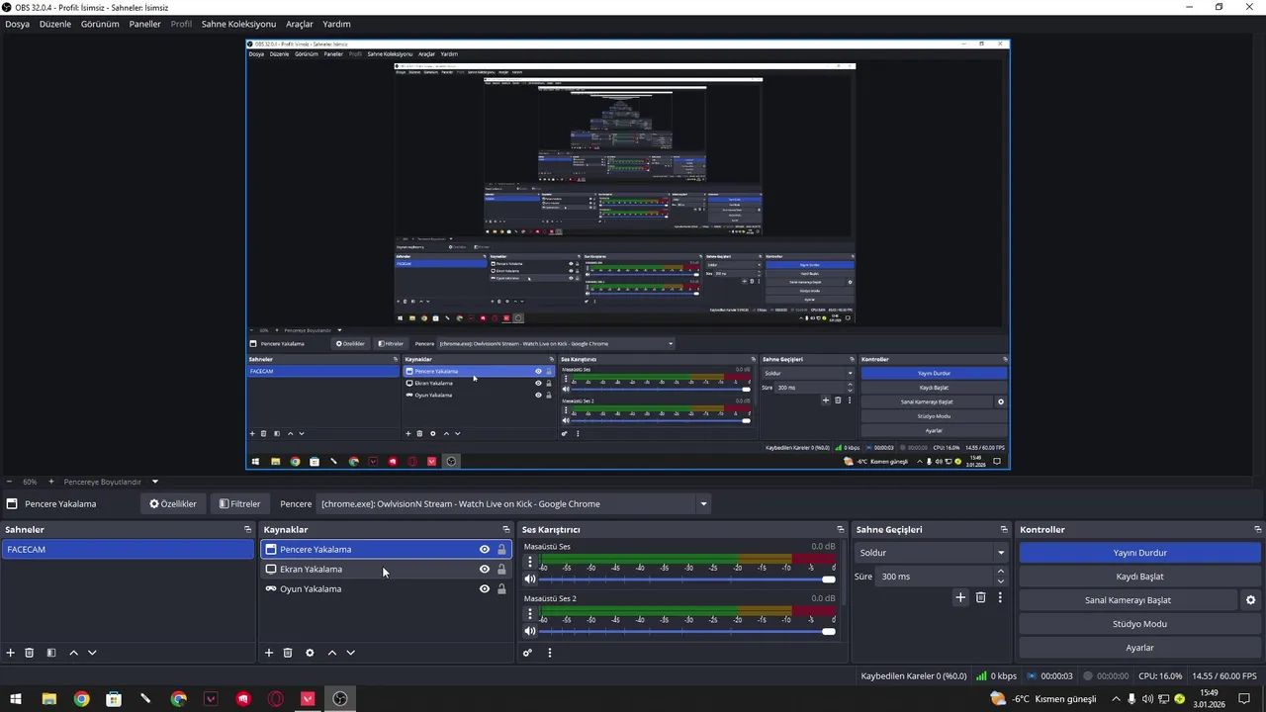The width and height of the screenshot is (1266, 712).
Task: Lock the Oyun Yakalama source
Action: pyautogui.click(x=501, y=589)
